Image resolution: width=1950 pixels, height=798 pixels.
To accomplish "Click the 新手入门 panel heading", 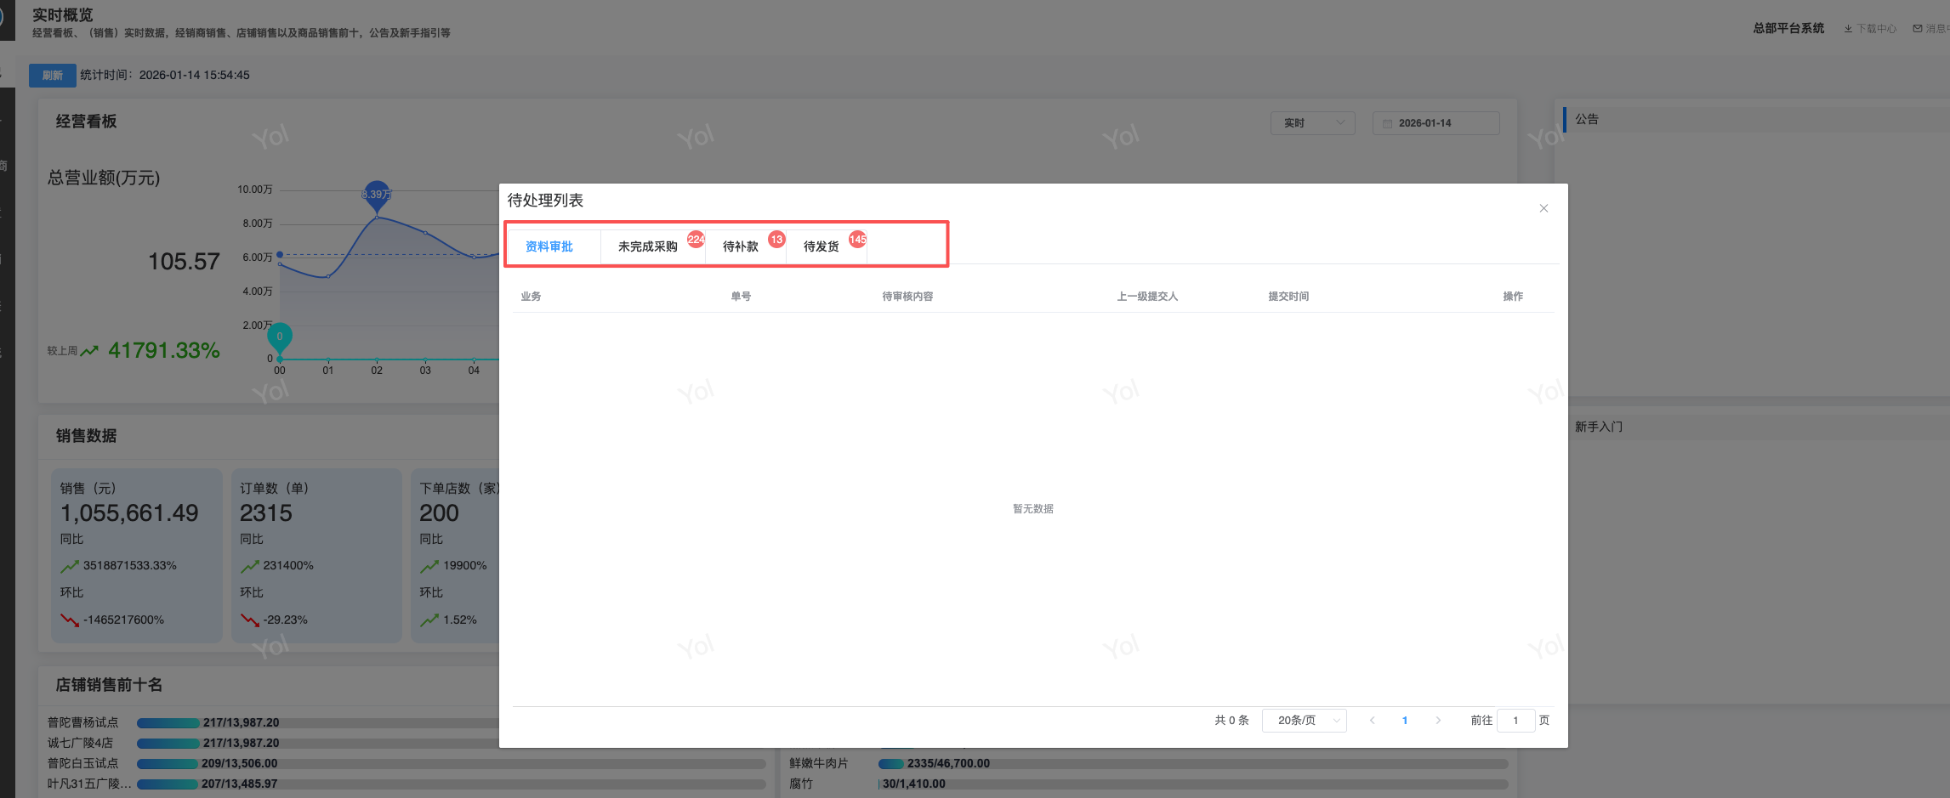I will 1599,427.
